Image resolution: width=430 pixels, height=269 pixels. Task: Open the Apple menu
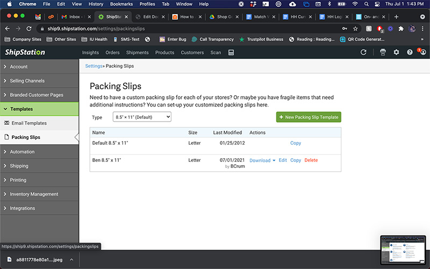[x=9, y=4]
